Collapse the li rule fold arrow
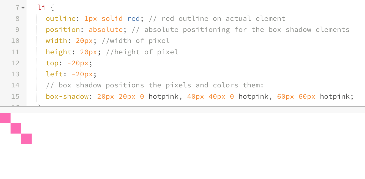Image resolution: width=365 pixels, height=179 pixels. [x=23, y=8]
